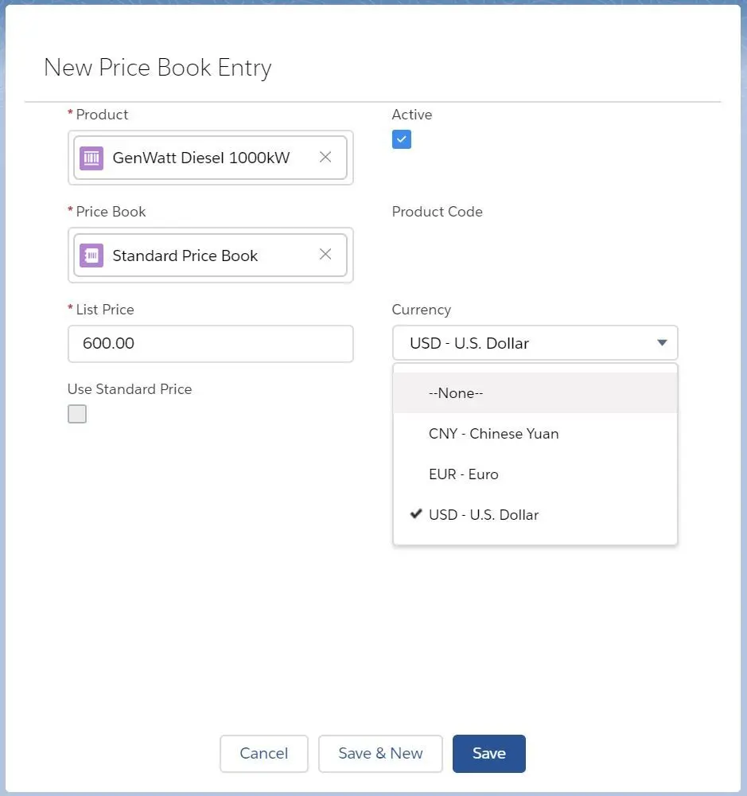747x796 pixels.
Task: Clear the GenWatt Diesel 1000kW product selection
Action: pos(325,158)
